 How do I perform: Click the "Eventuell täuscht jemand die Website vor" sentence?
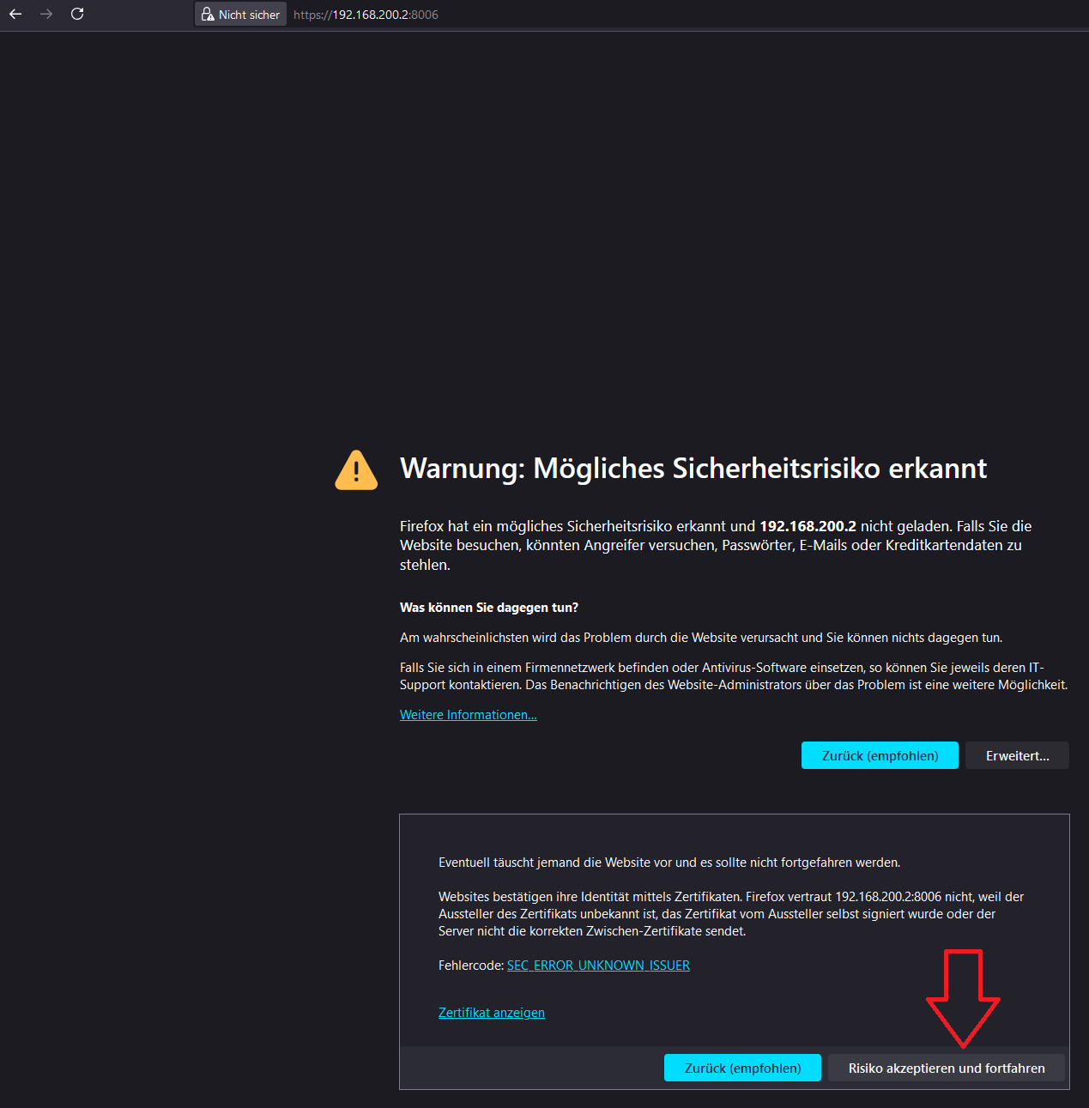pyautogui.click(x=669, y=863)
